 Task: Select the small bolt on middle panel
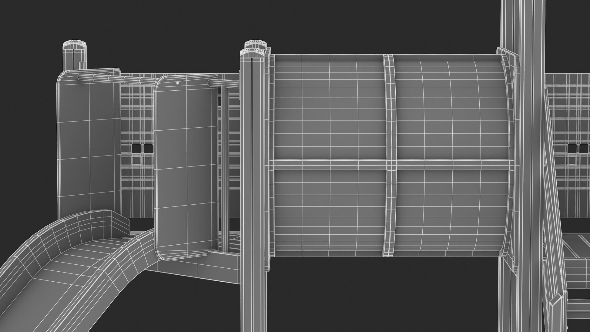tap(177, 83)
